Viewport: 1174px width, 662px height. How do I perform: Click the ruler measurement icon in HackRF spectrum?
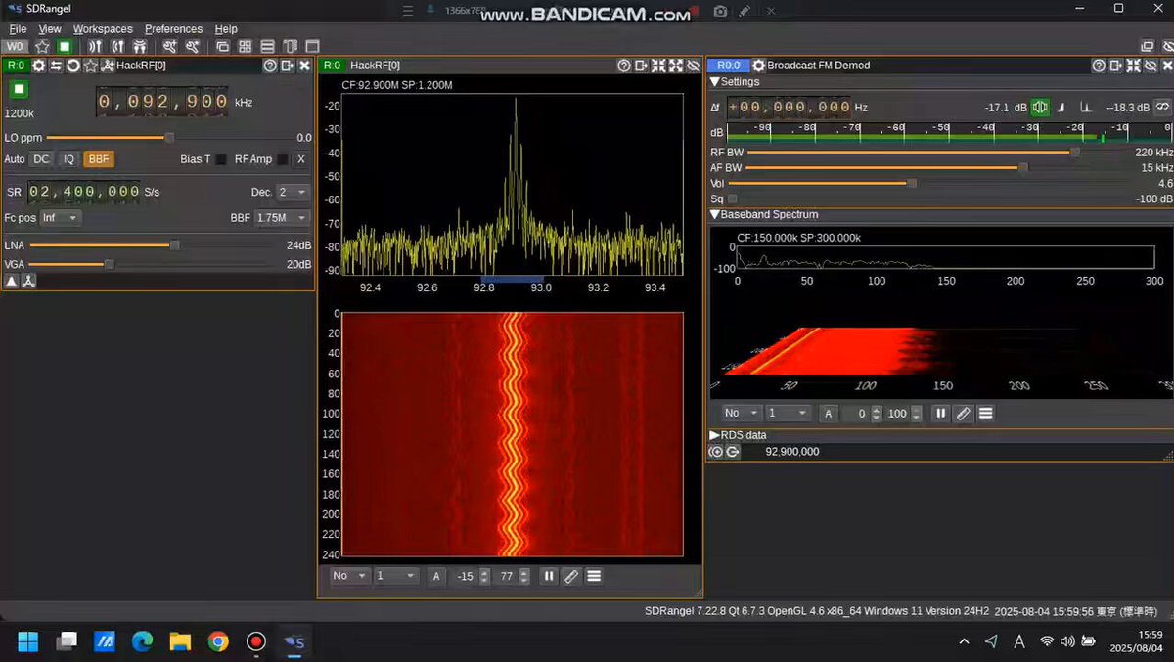(571, 576)
